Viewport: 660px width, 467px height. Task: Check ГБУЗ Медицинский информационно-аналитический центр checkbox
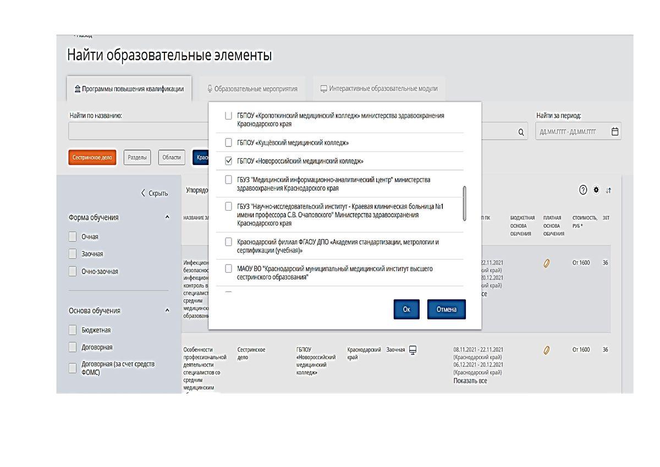[229, 179]
